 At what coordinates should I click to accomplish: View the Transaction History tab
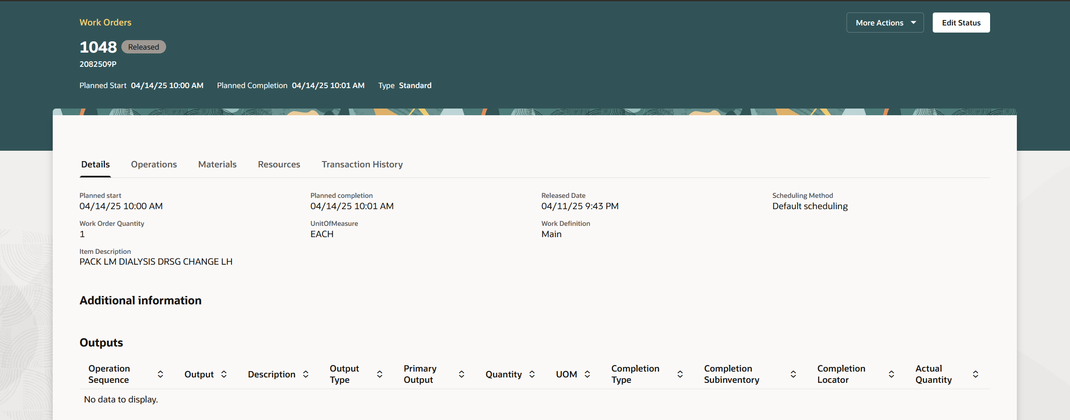pyautogui.click(x=362, y=164)
